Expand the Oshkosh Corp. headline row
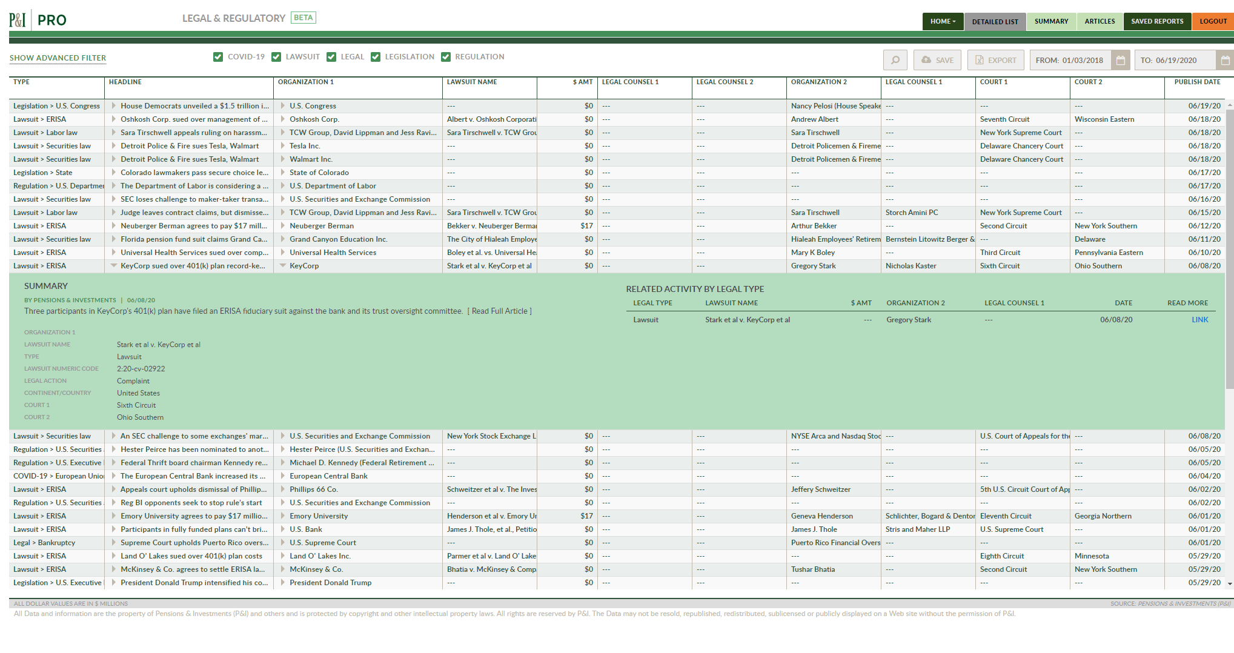Image resolution: width=1234 pixels, height=653 pixels. point(114,119)
